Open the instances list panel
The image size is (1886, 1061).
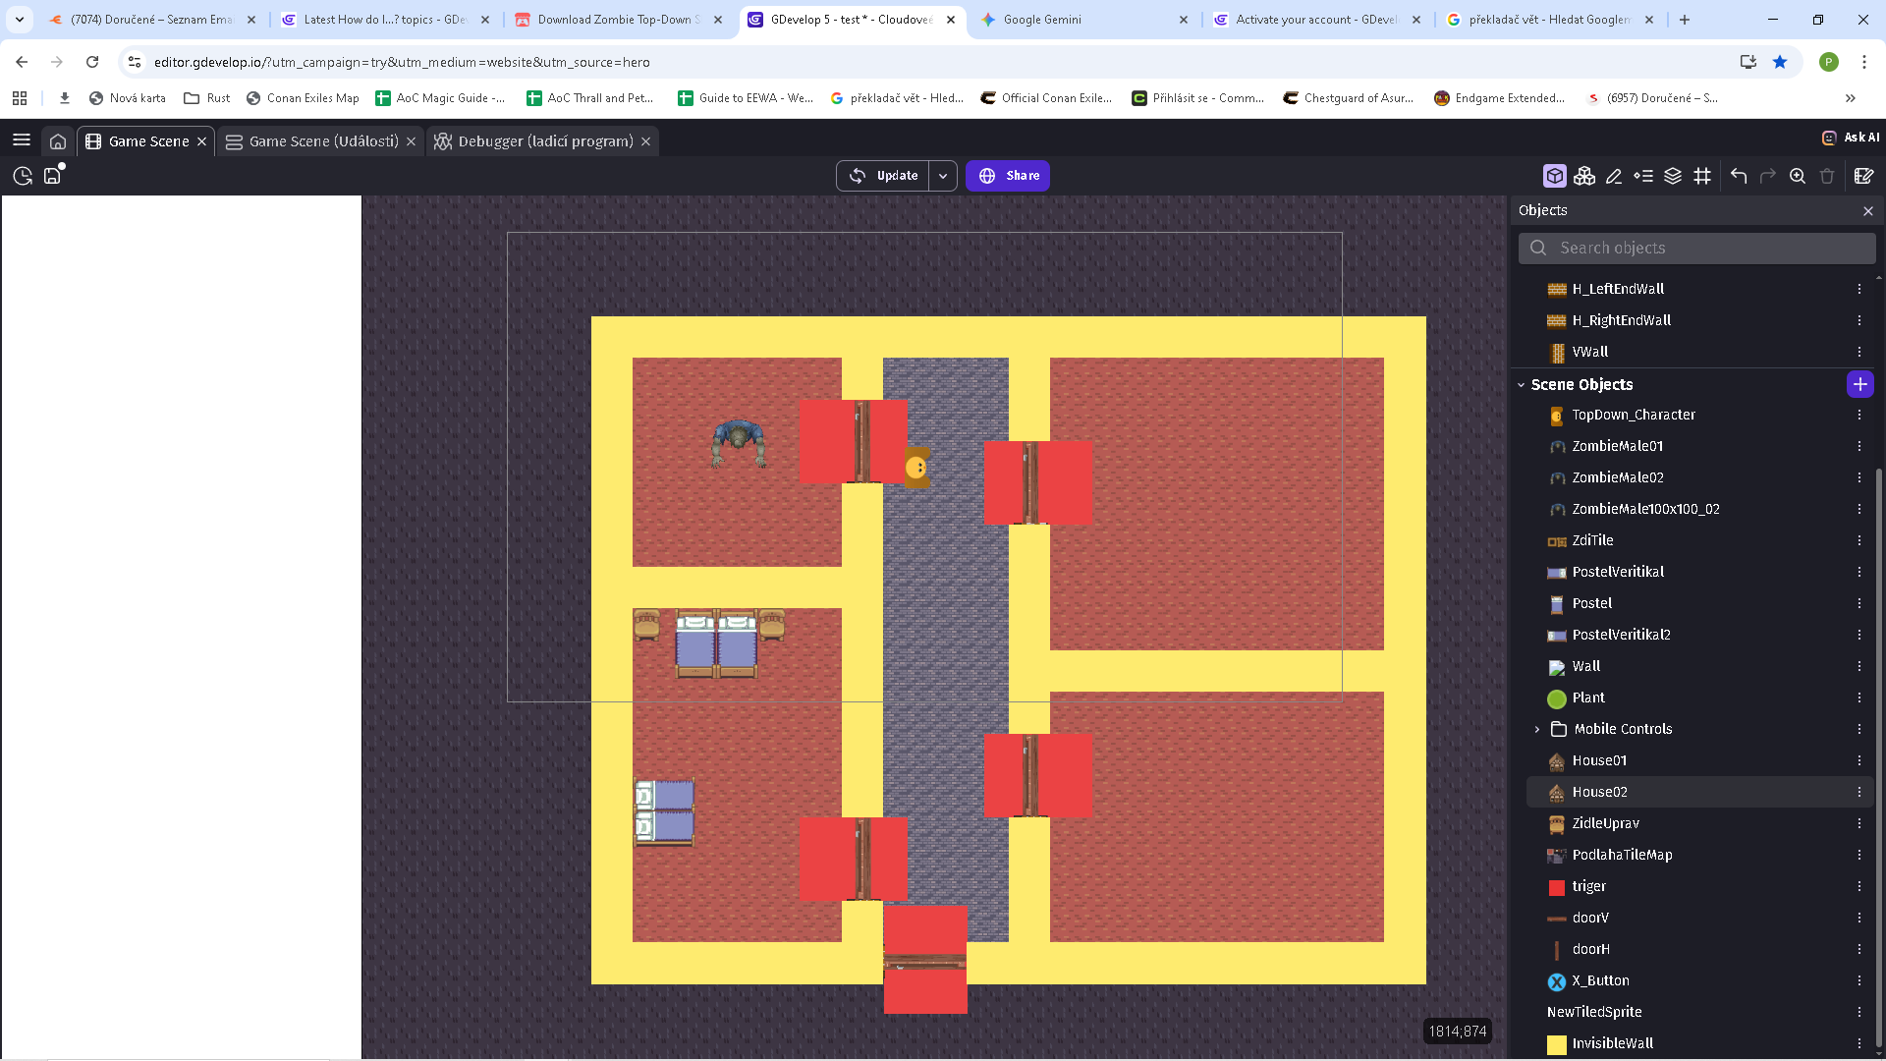coord(1642,176)
